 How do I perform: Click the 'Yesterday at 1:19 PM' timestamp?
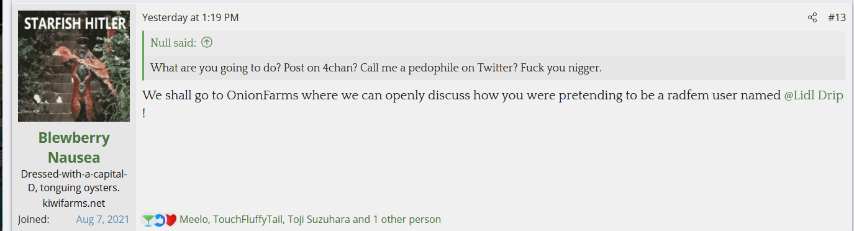point(191,17)
